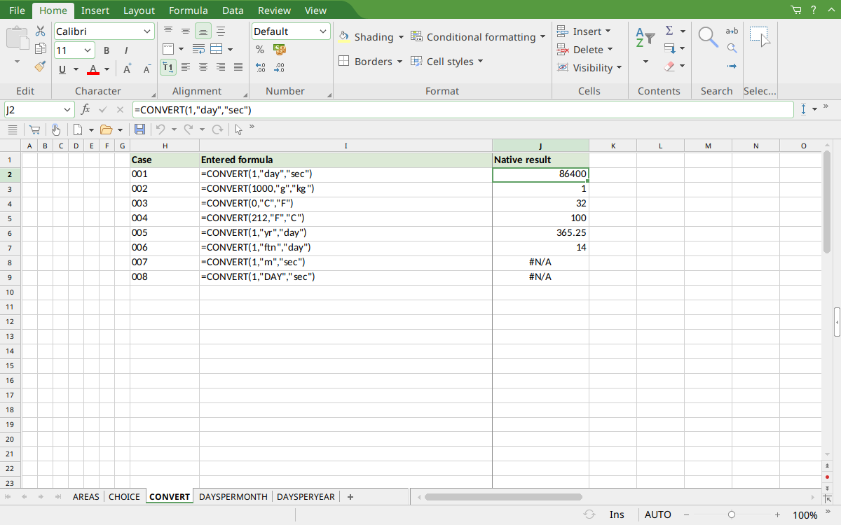The height and width of the screenshot is (525, 841).
Task: Add a decimal place
Action: (x=260, y=68)
